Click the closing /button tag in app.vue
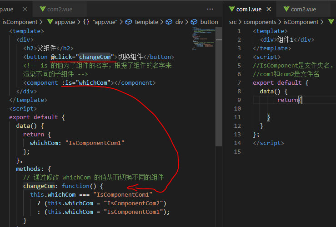The width and height of the screenshot is (336, 227). point(159,57)
